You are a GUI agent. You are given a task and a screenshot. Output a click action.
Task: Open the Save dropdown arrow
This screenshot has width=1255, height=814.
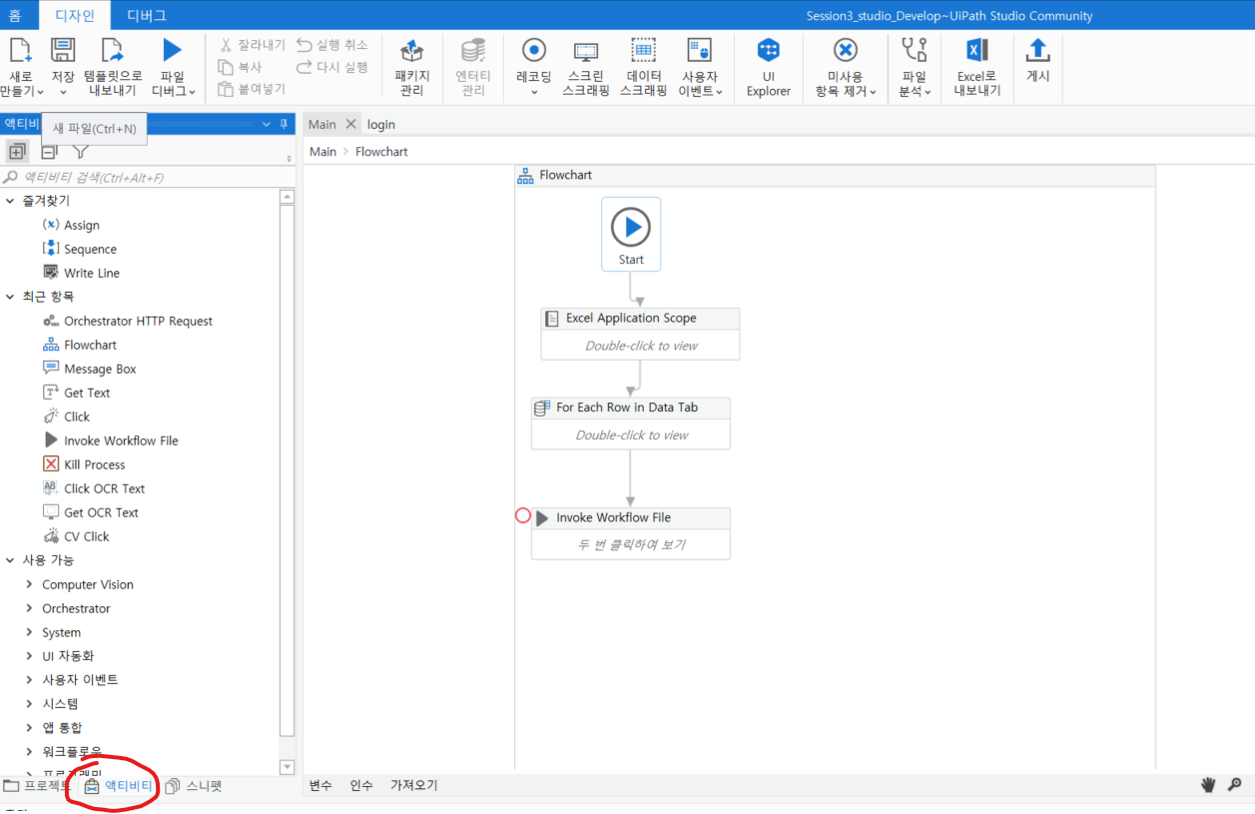63,92
